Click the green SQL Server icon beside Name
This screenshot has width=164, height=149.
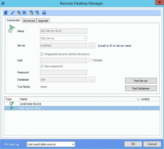point(11,29)
